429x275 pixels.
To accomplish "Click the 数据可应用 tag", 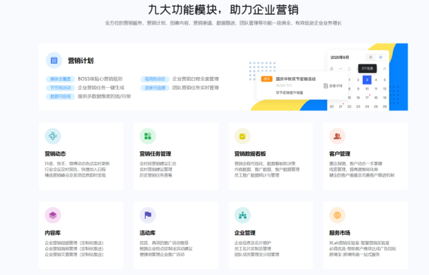I will point(60,96).
